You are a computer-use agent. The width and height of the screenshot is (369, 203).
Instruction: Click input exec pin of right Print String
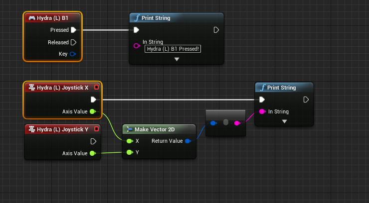(262, 100)
